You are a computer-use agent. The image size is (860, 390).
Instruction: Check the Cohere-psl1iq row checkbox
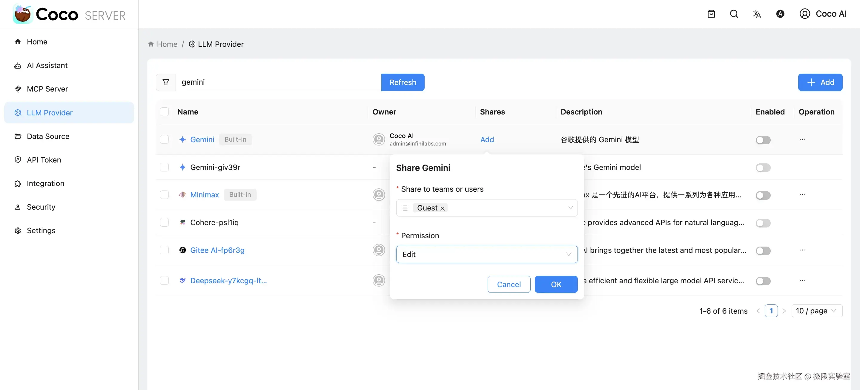point(164,222)
